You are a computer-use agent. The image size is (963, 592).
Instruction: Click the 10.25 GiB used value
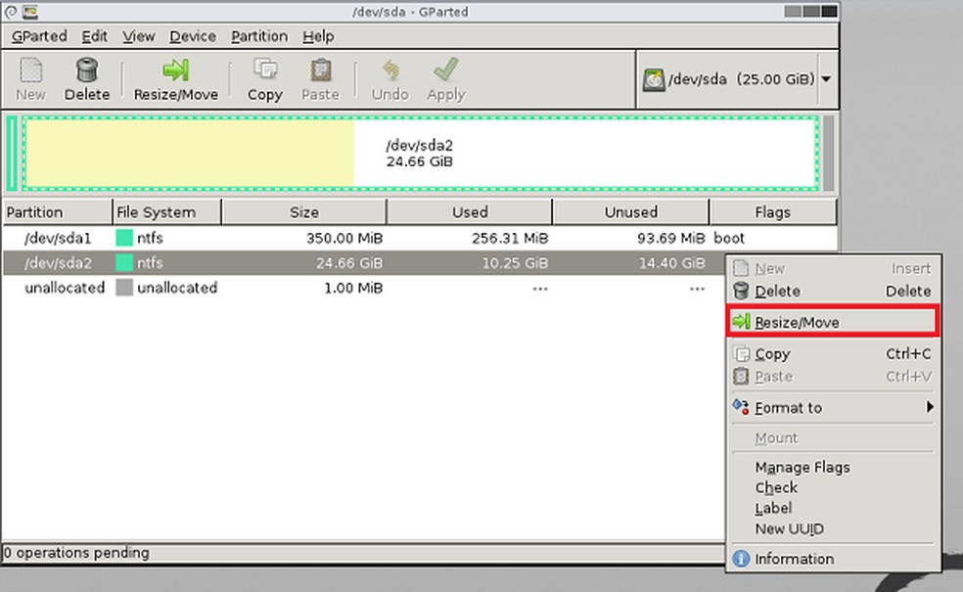point(515,263)
